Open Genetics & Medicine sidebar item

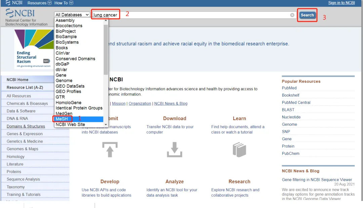[25, 141]
